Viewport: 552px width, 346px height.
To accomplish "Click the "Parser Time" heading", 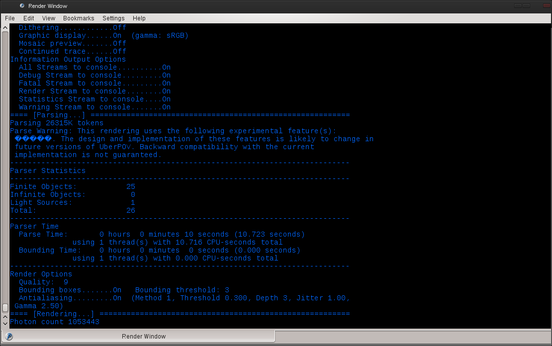I will click(x=34, y=226).
